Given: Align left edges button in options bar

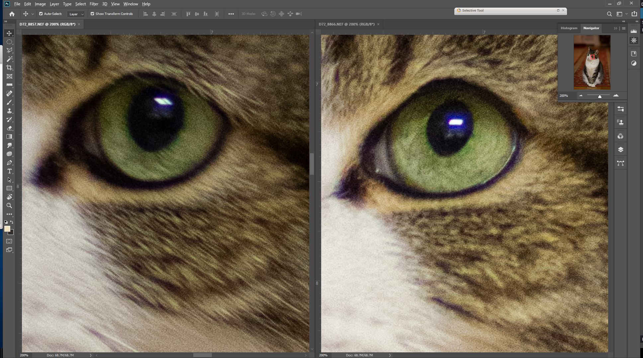Looking at the screenshot, I should pos(145,14).
